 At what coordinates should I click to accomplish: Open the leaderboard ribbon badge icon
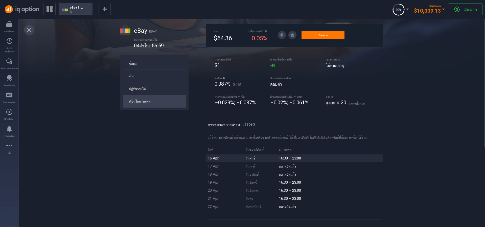(9, 78)
